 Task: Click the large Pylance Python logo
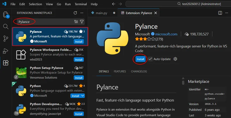click(x=112, y=39)
